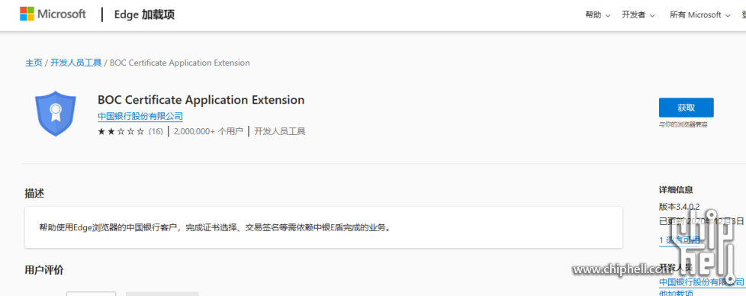
Task: Open the Edge 加载项 home title
Action: (144, 14)
